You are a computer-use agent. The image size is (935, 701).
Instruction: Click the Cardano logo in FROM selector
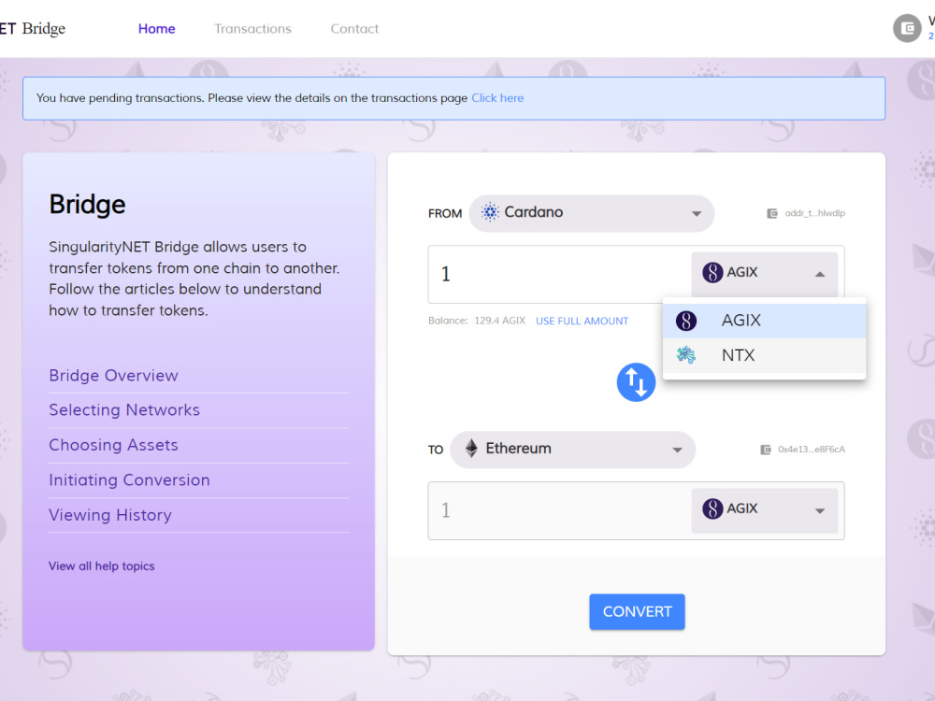point(490,212)
